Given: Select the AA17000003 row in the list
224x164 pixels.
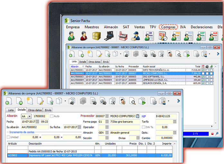Looking at the screenshot, I should tap(142, 77).
